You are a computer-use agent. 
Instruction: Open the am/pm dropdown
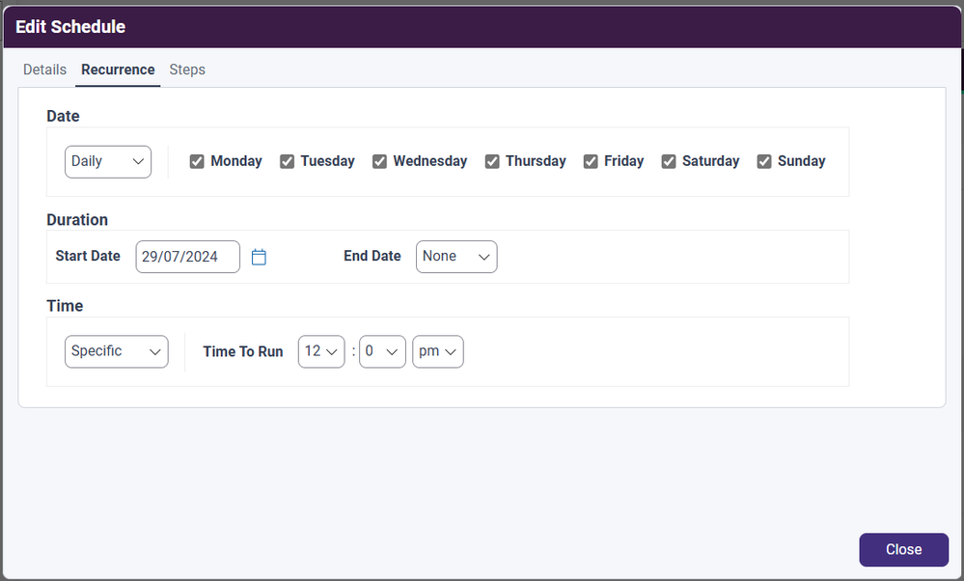[x=438, y=351]
